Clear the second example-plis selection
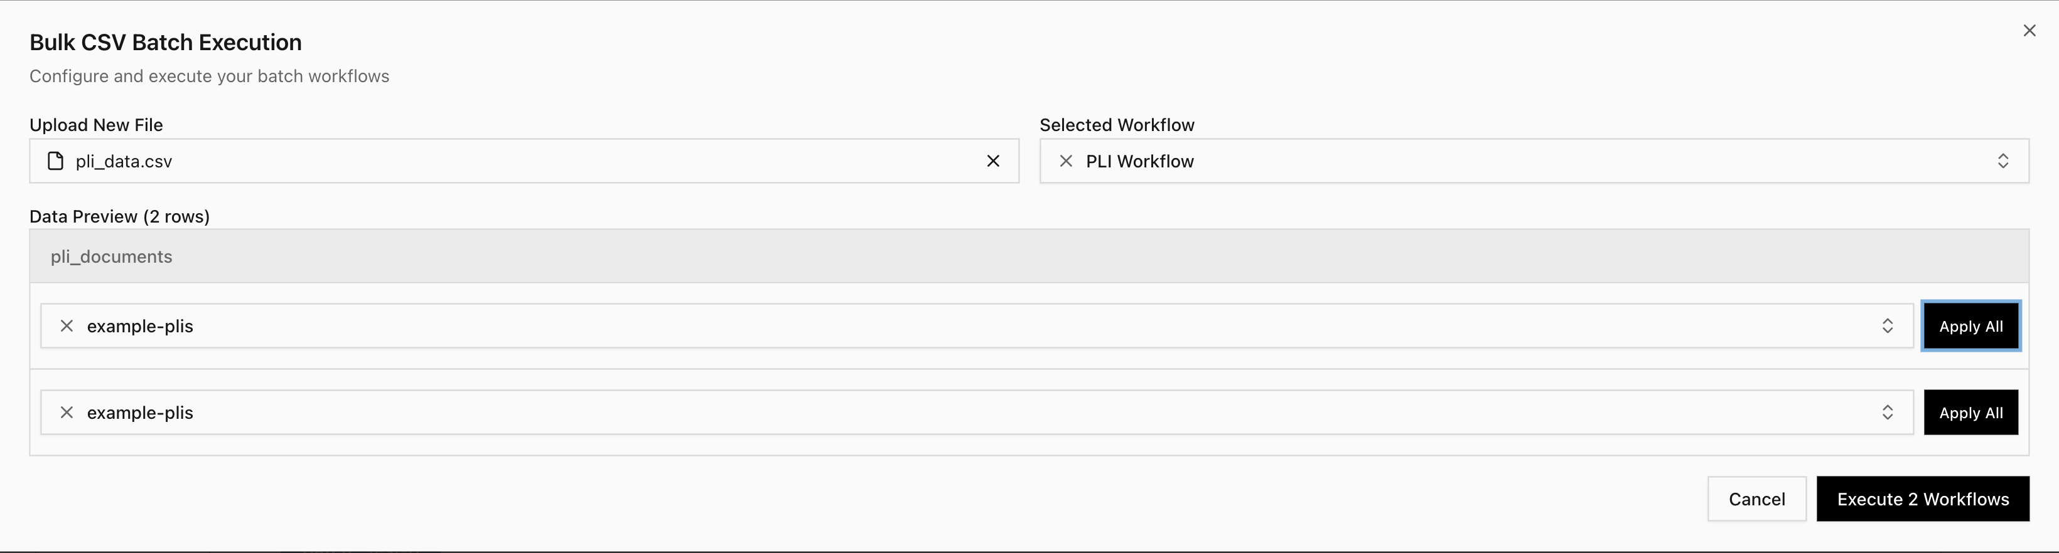 pos(67,412)
